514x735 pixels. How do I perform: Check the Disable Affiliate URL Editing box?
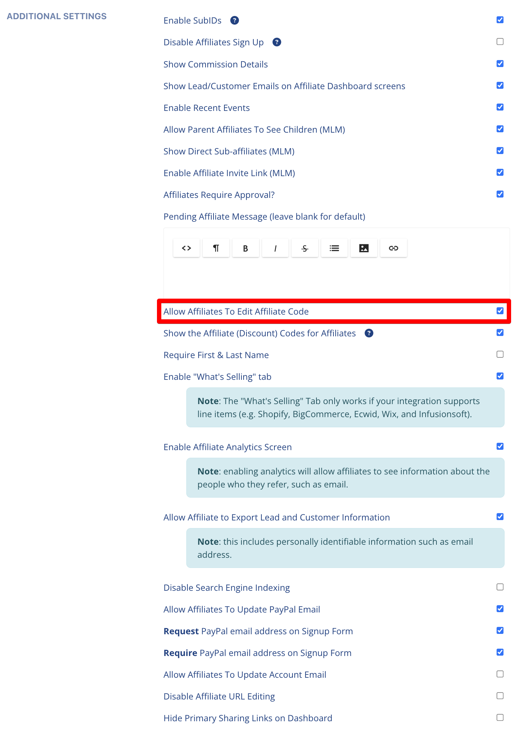(x=500, y=696)
